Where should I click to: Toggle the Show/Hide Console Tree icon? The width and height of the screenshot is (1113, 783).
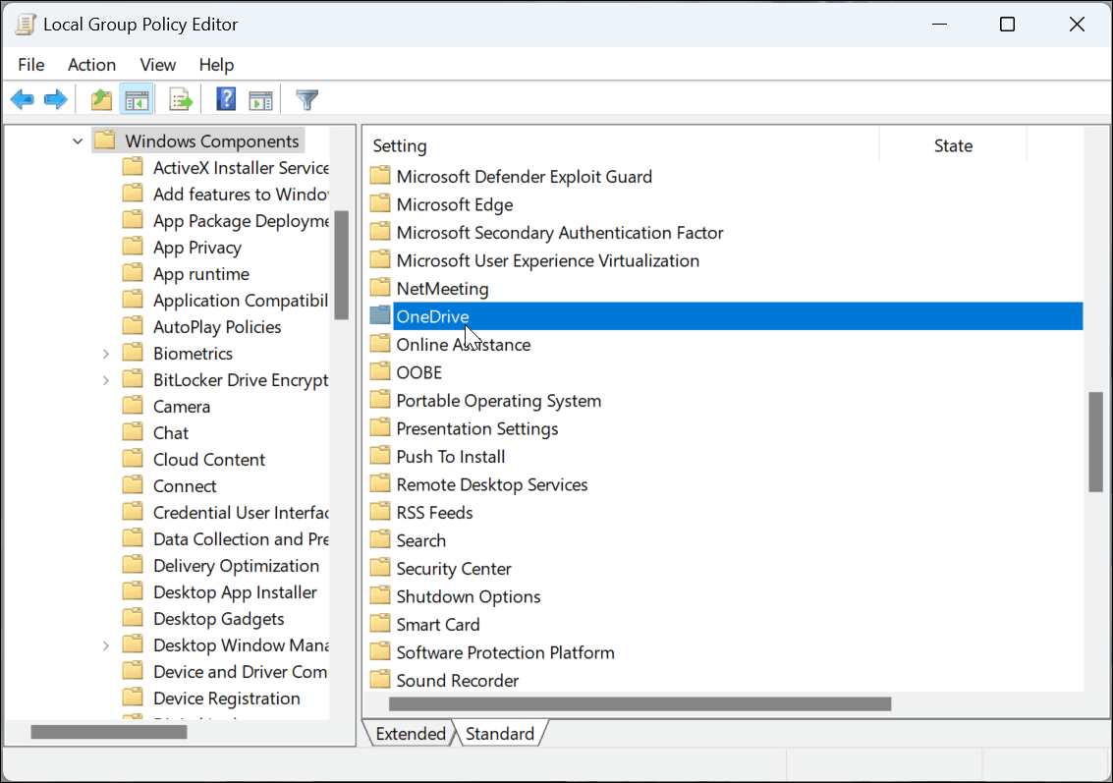pos(137,98)
